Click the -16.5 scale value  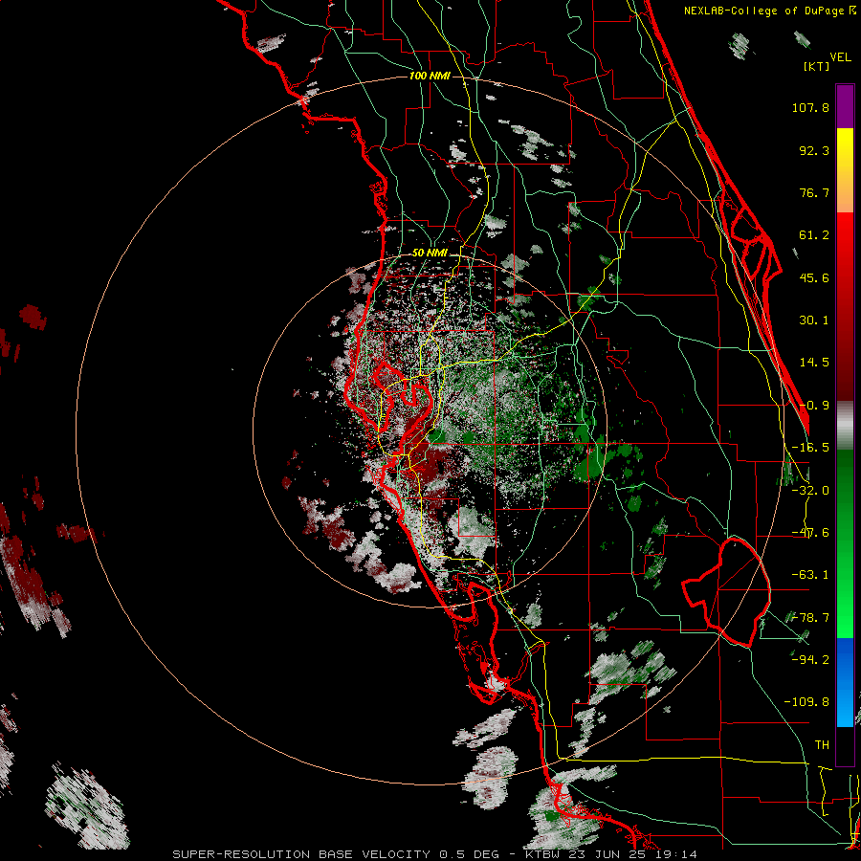[x=810, y=448]
